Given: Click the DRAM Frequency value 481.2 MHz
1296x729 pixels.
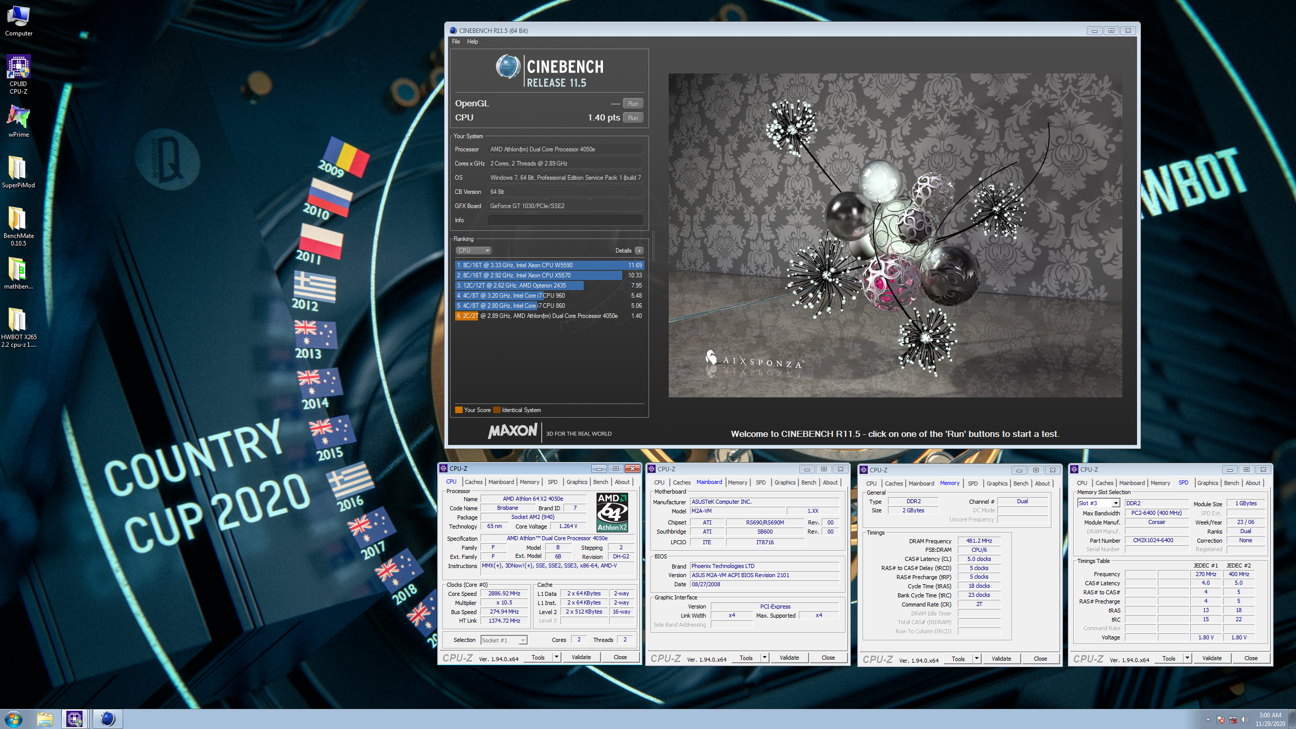Looking at the screenshot, I should (x=979, y=541).
